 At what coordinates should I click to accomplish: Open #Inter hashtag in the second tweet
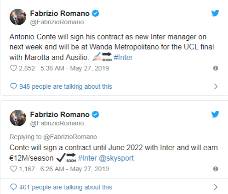click(87, 158)
